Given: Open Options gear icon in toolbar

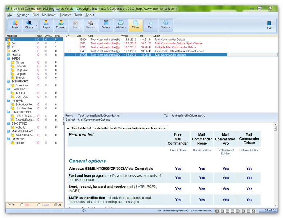Looking at the screenshot, I should [x=166, y=25].
